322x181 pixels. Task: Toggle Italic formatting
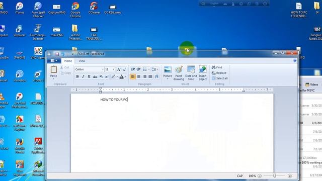83,76
